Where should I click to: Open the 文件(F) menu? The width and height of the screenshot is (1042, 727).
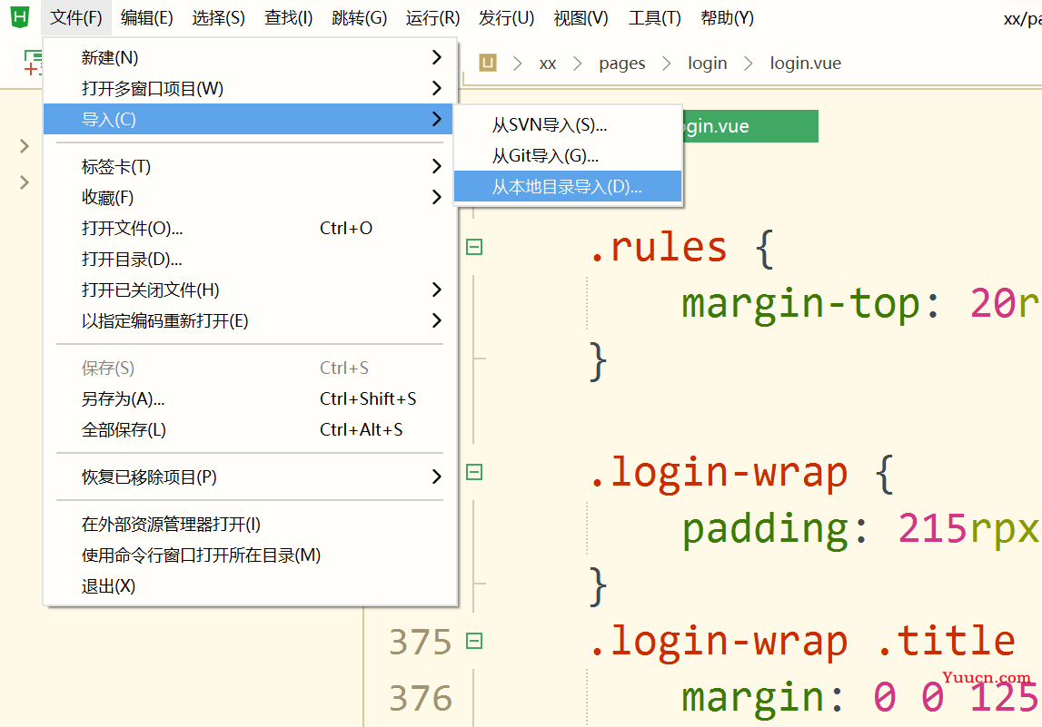point(75,18)
